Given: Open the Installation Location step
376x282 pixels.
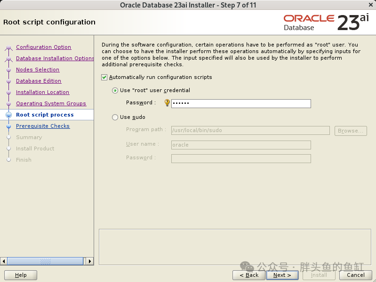Looking at the screenshot, I should (43, 92).
